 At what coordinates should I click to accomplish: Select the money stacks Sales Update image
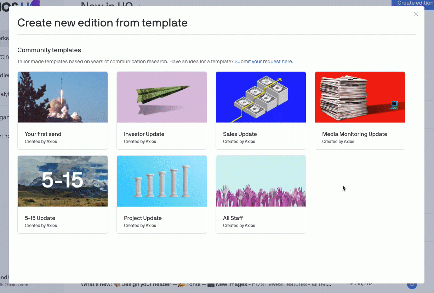click(261, 97)
